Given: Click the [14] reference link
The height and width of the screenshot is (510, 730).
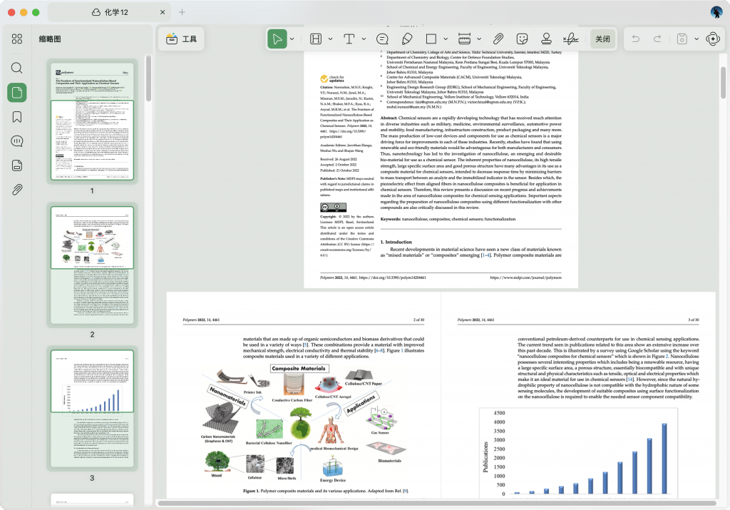Looking at the screenshot, I should pyautogui.click(x=630, y=379).
